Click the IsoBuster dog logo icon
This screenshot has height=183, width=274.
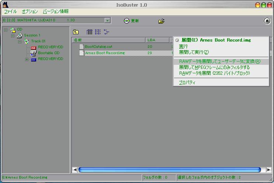(6, 5)
